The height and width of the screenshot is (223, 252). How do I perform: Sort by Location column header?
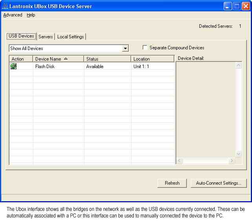153,59
